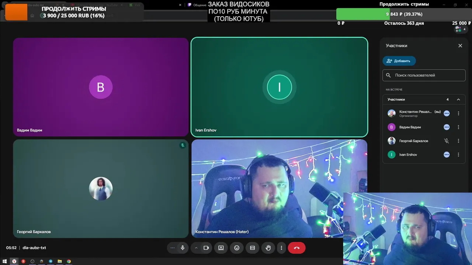Open three-dot menu for Вадим Вадим row

click(458, 127)
